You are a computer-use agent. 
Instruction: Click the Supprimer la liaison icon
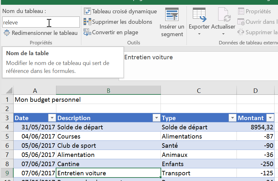point(241,32)
